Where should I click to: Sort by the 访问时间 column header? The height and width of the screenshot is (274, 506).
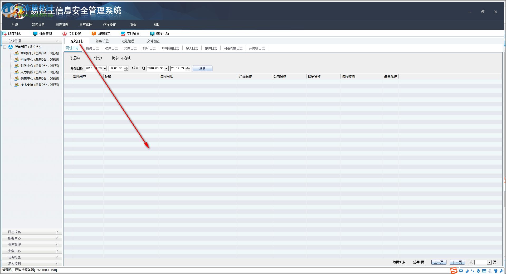[x=362, y=76]
